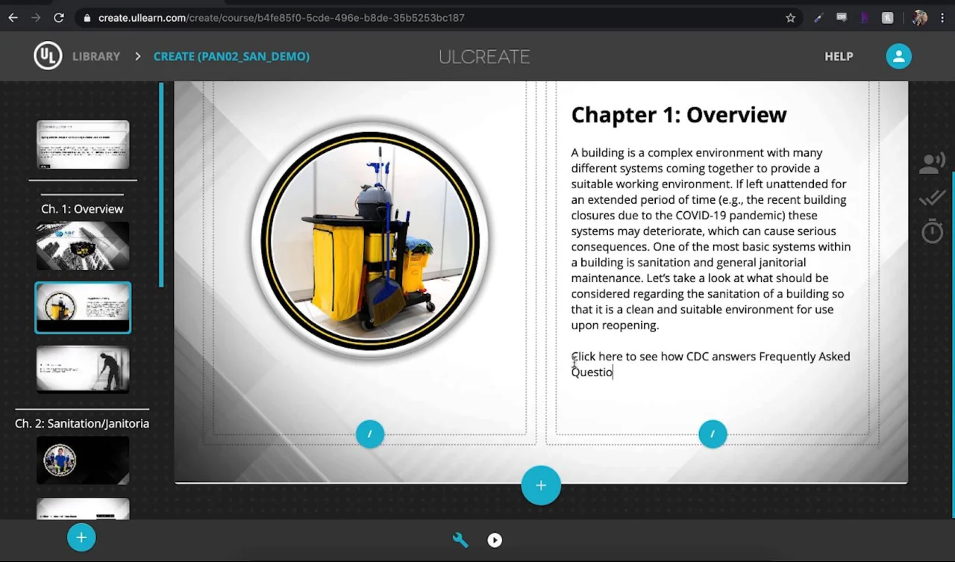955x562 pixels.
Task: Select the Ch. 1: Overview section label
Action: coord(82,209)
